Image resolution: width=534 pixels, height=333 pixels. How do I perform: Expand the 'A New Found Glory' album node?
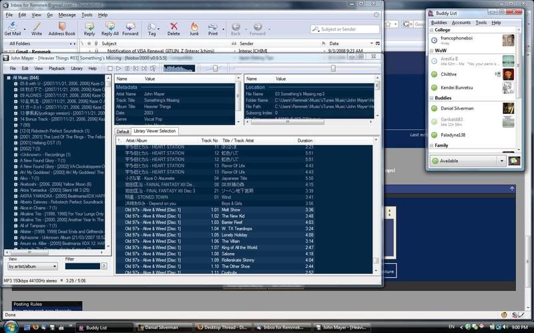(x=16, y=159)
